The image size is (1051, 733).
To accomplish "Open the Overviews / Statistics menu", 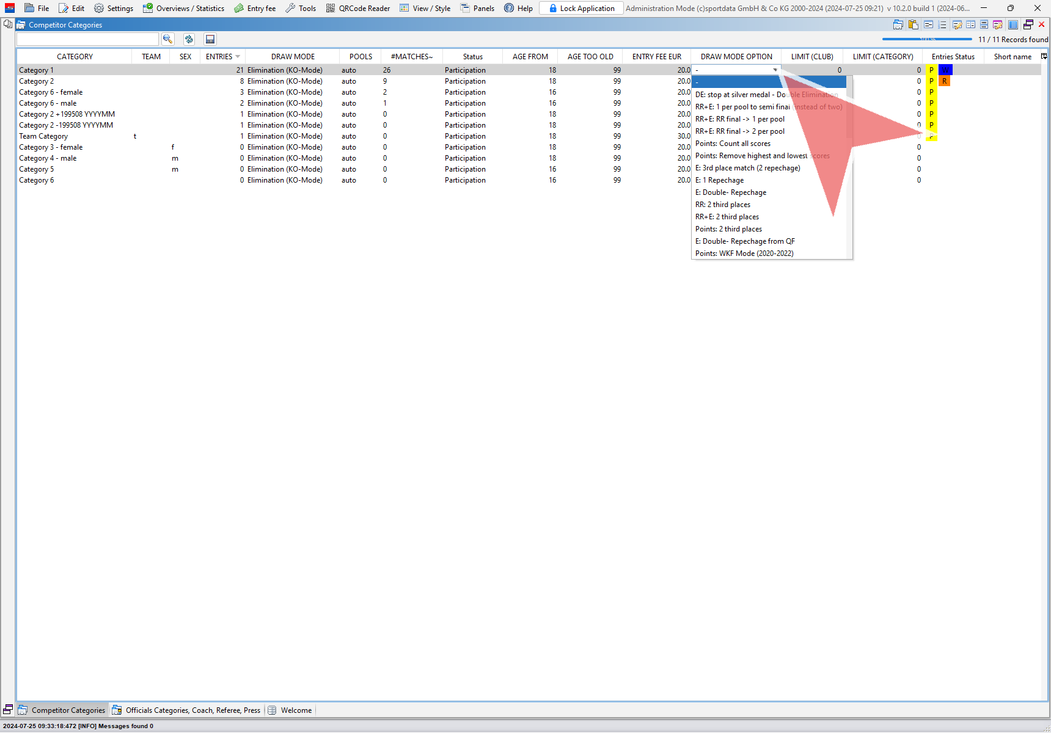I will pyautogui.click(x=184, y=9).
